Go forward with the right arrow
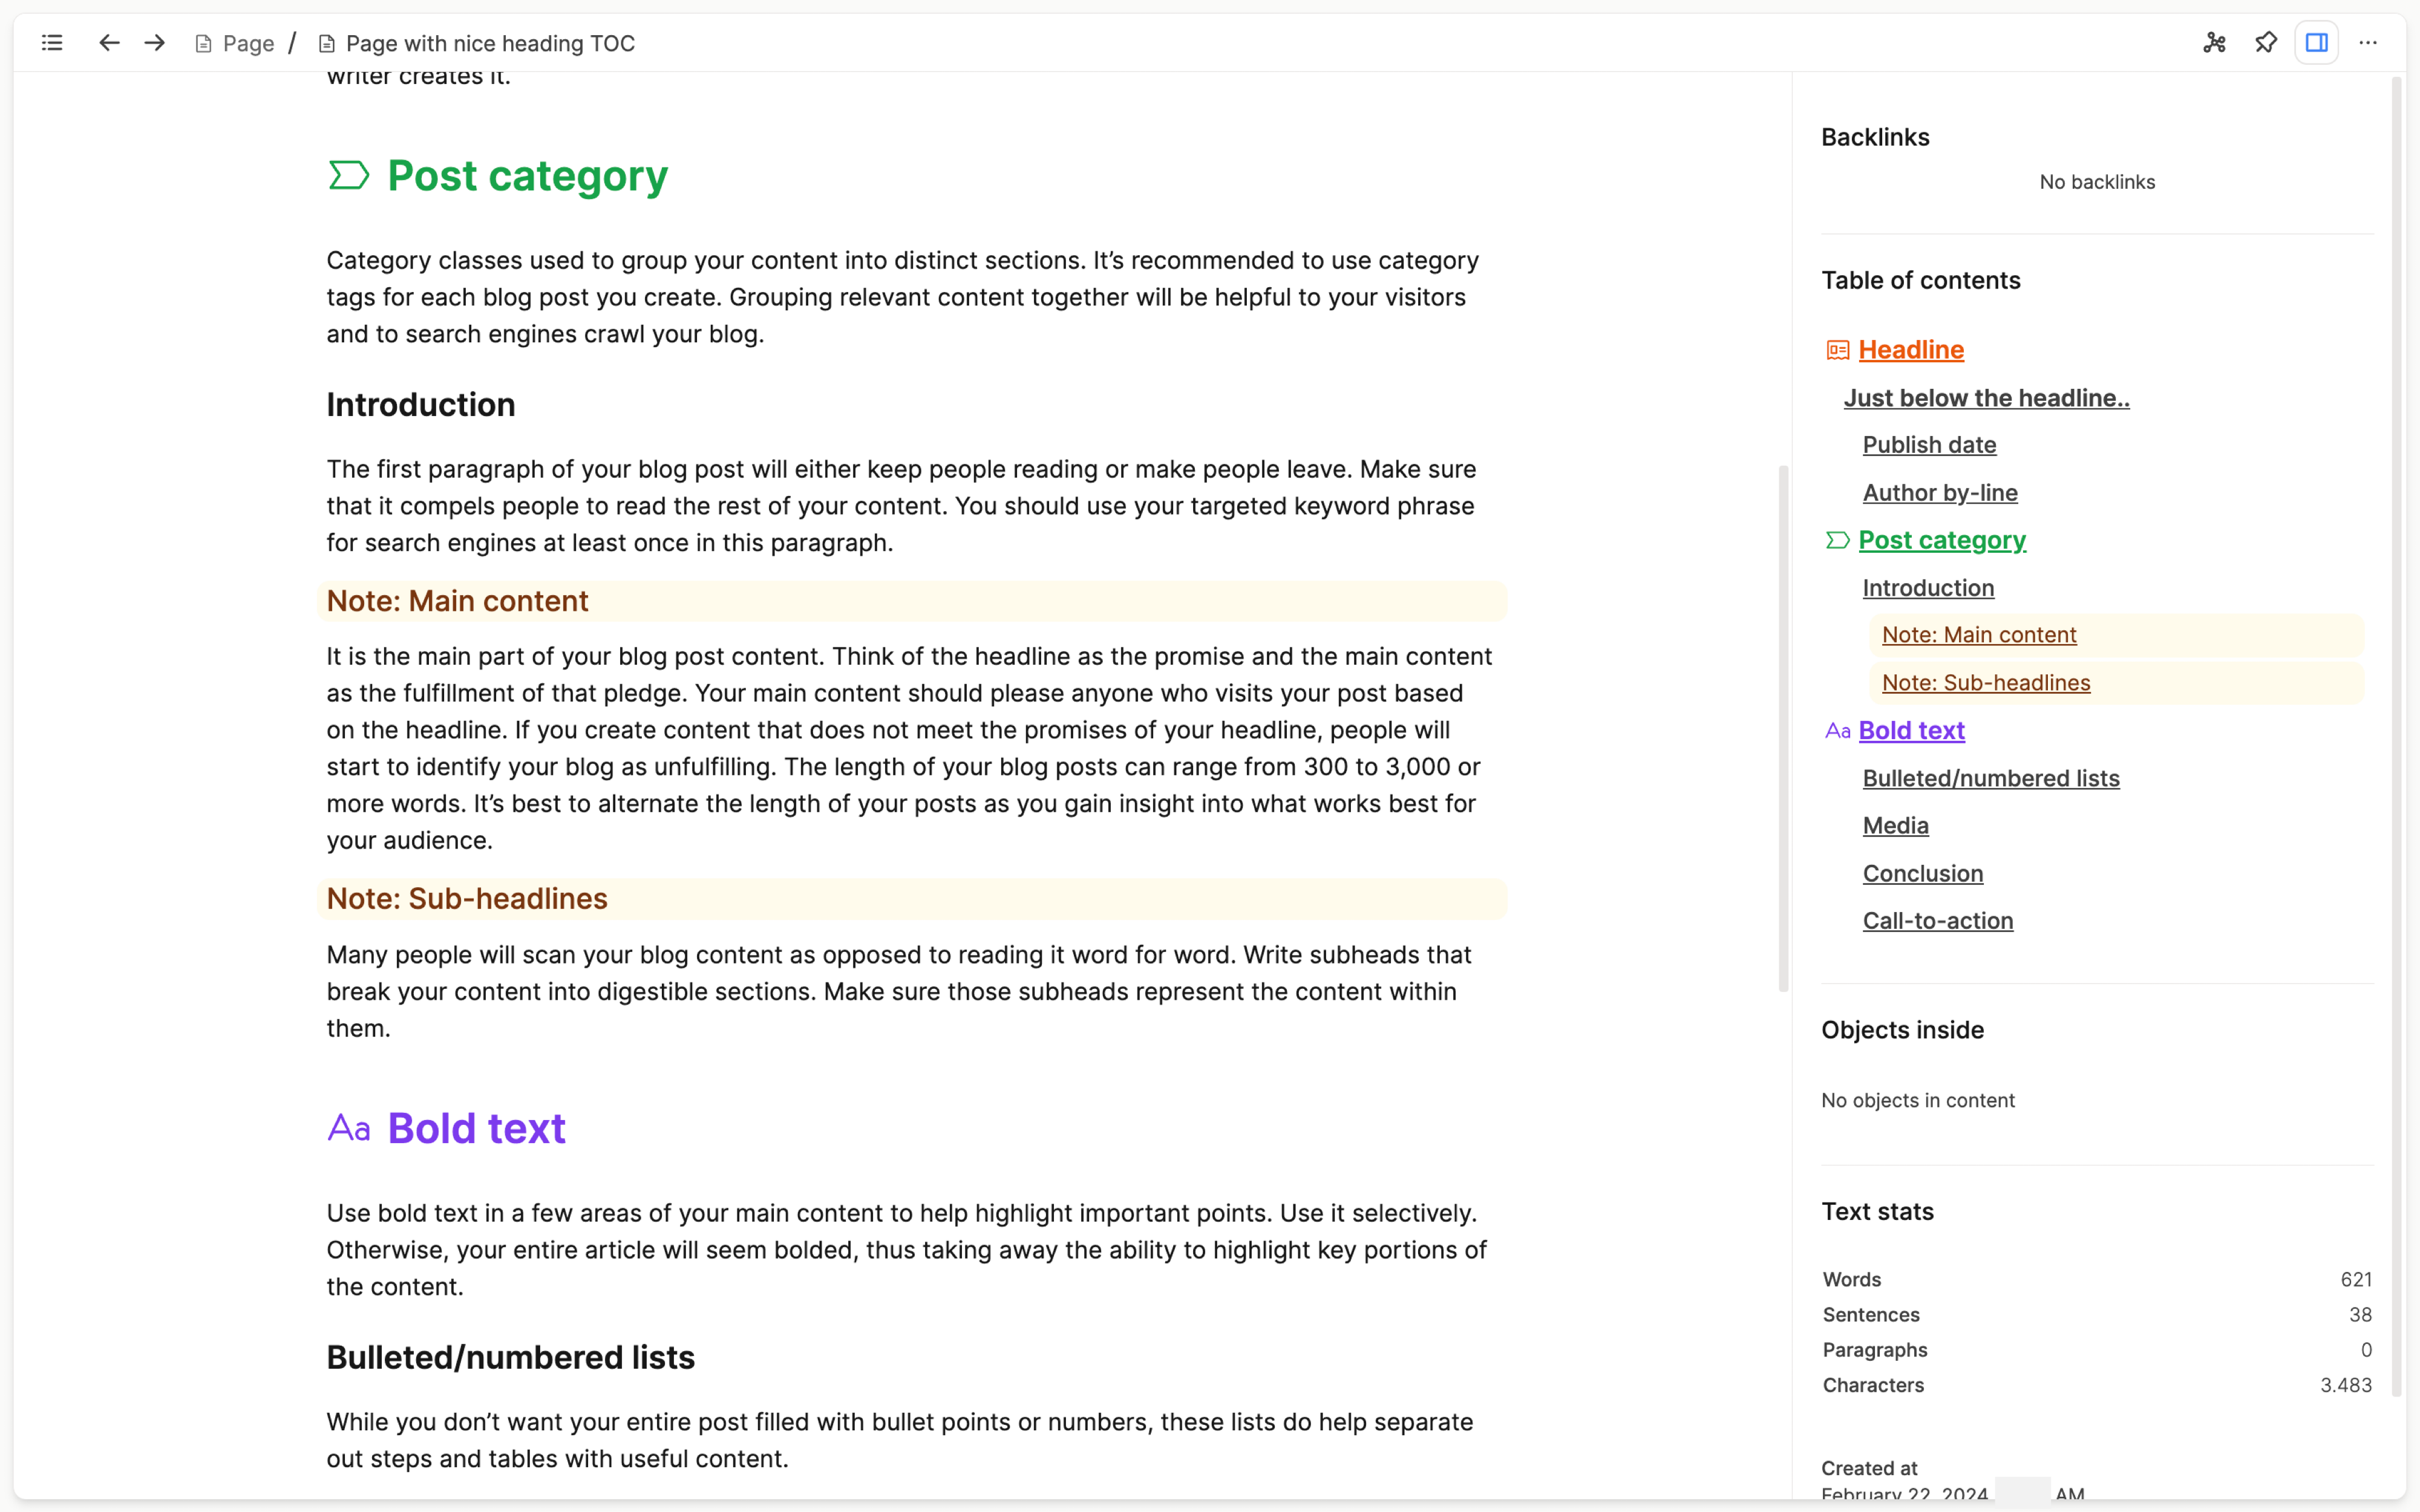This screenshot has width=2420, height=1512. coord(154,43)
